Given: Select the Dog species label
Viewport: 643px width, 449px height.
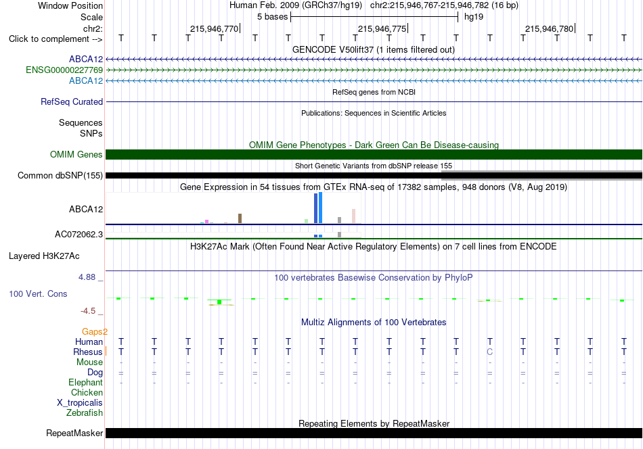Looking at the screenshot, I should 95,372.
